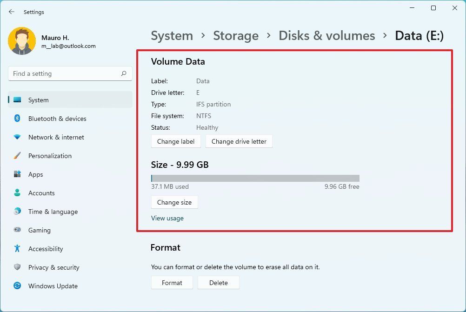Click the storage usage progress bar
This screenshot has height=312, width=466.
(x=254, y=178)
